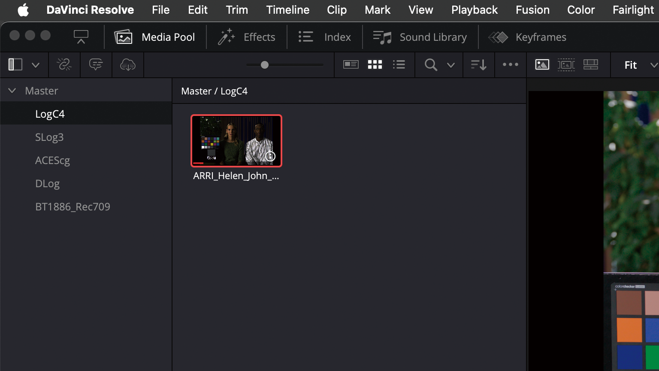This screenshot has height=371, width=659.
Task: Open the search options dropdown arrow
Action: (x=450, y=65)
